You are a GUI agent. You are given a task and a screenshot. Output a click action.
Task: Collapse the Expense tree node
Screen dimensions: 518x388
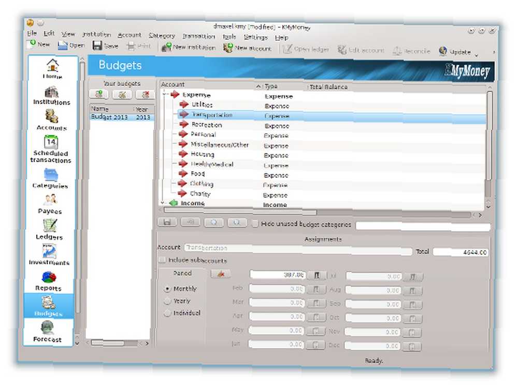(x=164, y=94)
